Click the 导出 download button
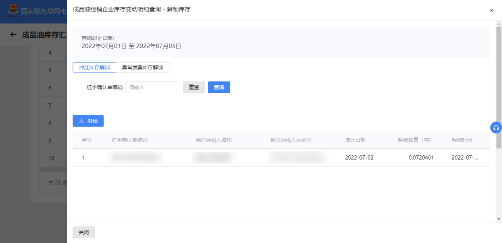 pyautogui.click(x=88, y=121)
